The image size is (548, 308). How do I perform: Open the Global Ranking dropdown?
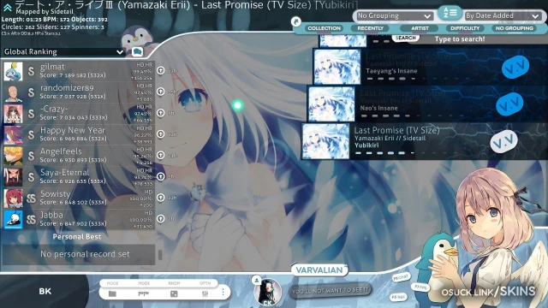pyautogui.click(x=63, y=51)
